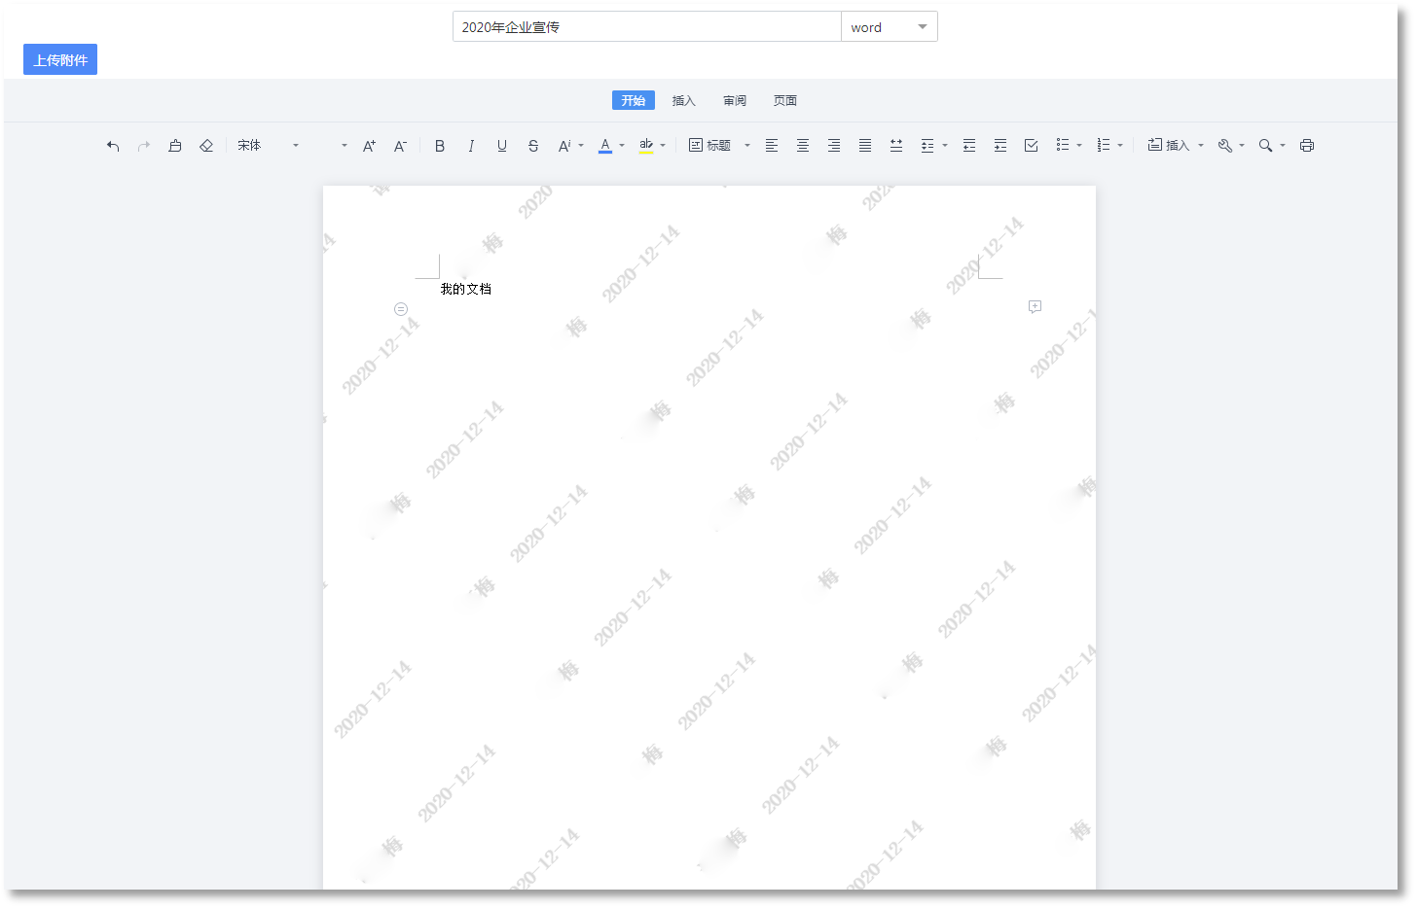Click the undo arrow icon
This screenshot has height=909, width=1417.
click(x=113, y=146)
